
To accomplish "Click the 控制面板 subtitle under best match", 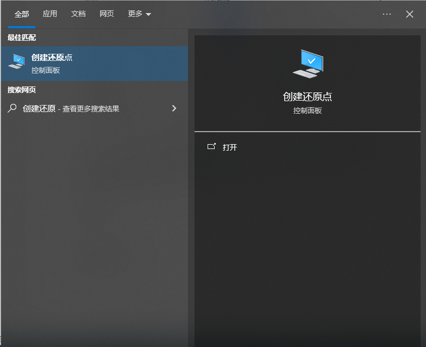I will [x=46, y=71].
